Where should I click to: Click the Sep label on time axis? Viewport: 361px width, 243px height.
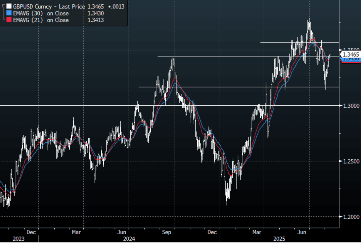click(167, 232)
